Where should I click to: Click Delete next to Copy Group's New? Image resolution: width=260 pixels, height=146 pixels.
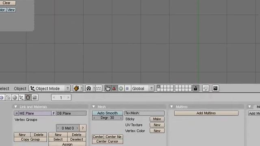point(39,135)
